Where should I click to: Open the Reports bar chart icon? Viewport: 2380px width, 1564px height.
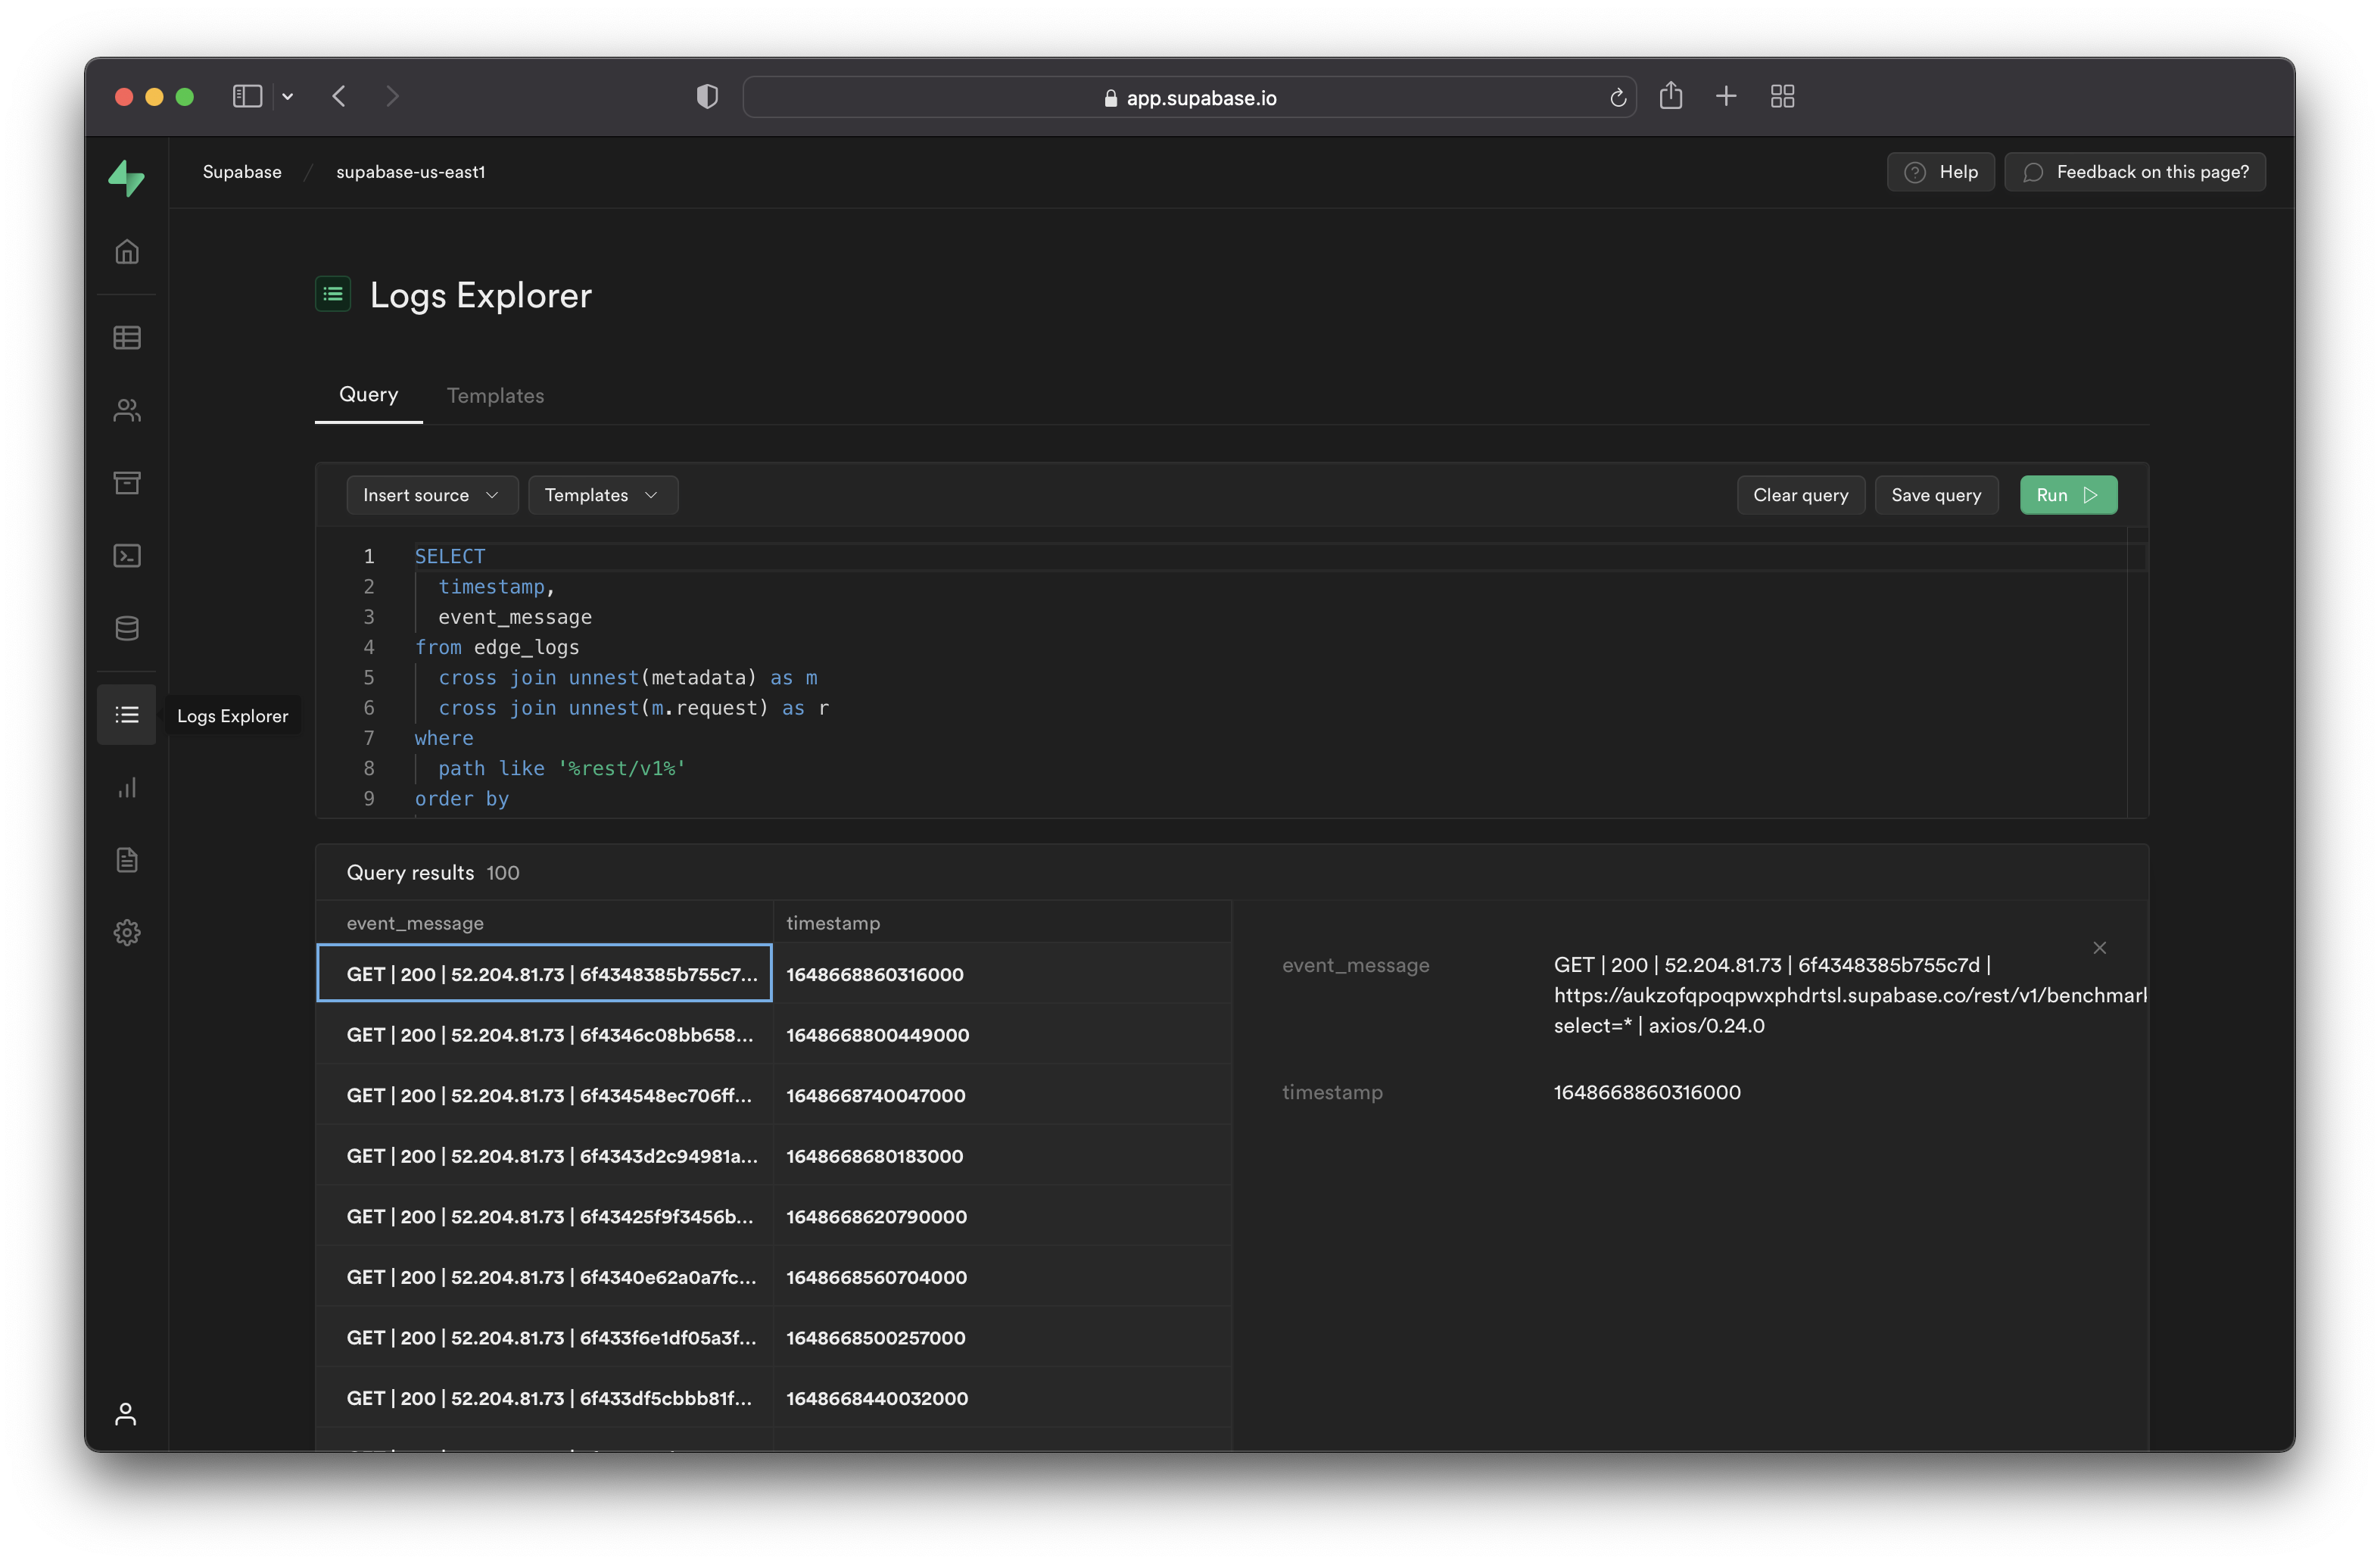(x=126, y=788)
